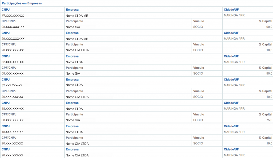Select CNPJ 20.xxx.xxx-xx beside the 19,0 row

[12, 144]
